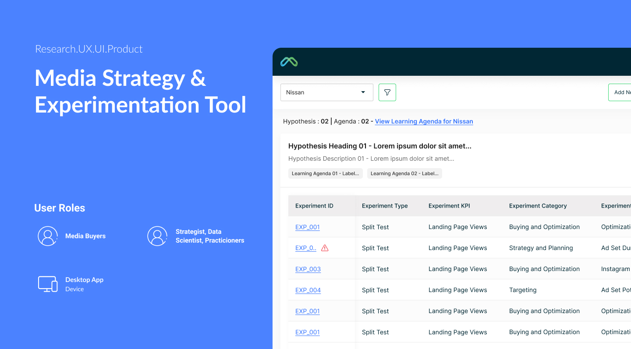The image size is (631, 349).
Task: Open experiment EXP_003
Action: click(308, 269)
